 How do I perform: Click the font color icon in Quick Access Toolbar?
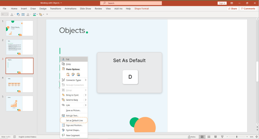(x=12, y=15)
